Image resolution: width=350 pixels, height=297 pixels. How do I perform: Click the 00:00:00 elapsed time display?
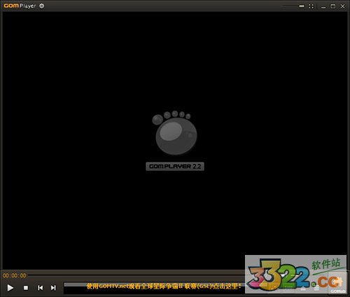[x=15, y=275]
